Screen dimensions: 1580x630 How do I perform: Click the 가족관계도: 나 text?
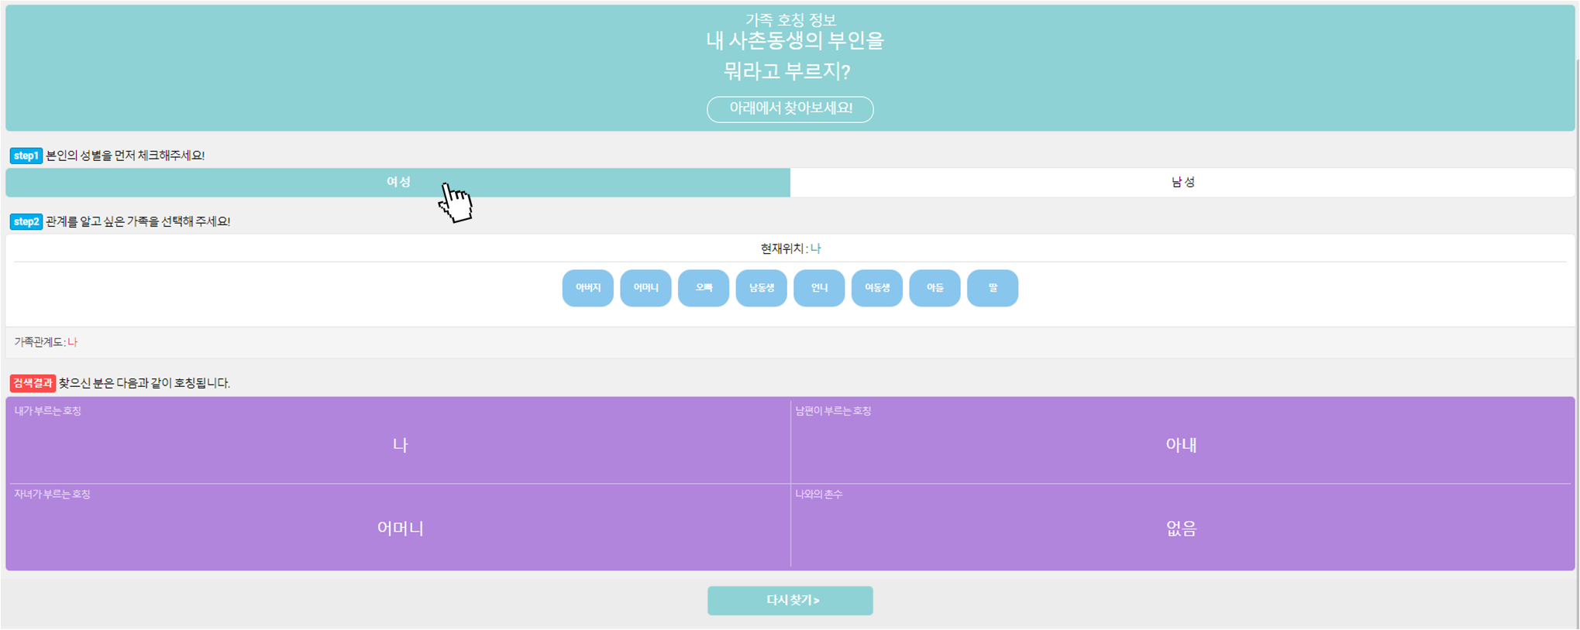pos(46,342)
